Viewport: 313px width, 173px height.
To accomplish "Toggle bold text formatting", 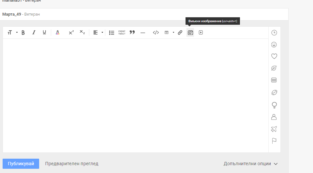I will [23, 33].
